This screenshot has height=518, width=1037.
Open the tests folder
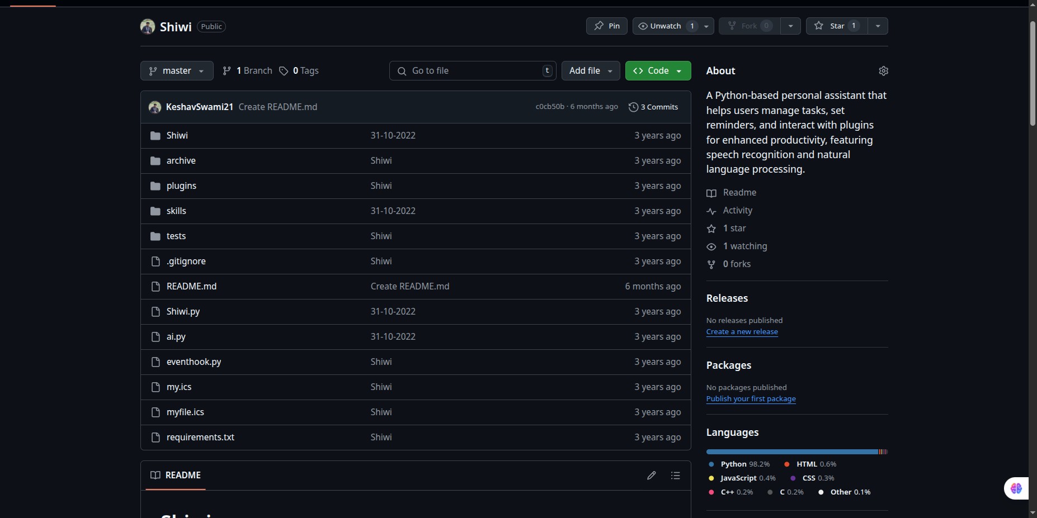(176, 236)
